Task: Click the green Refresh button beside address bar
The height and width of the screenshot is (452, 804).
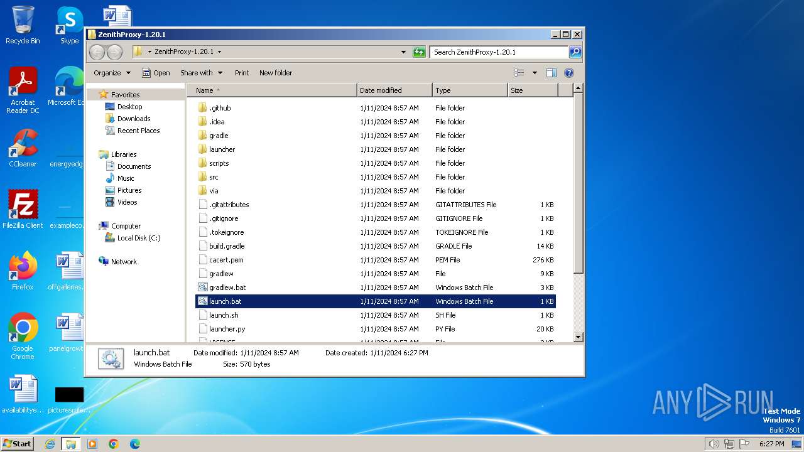Action: 419,52
